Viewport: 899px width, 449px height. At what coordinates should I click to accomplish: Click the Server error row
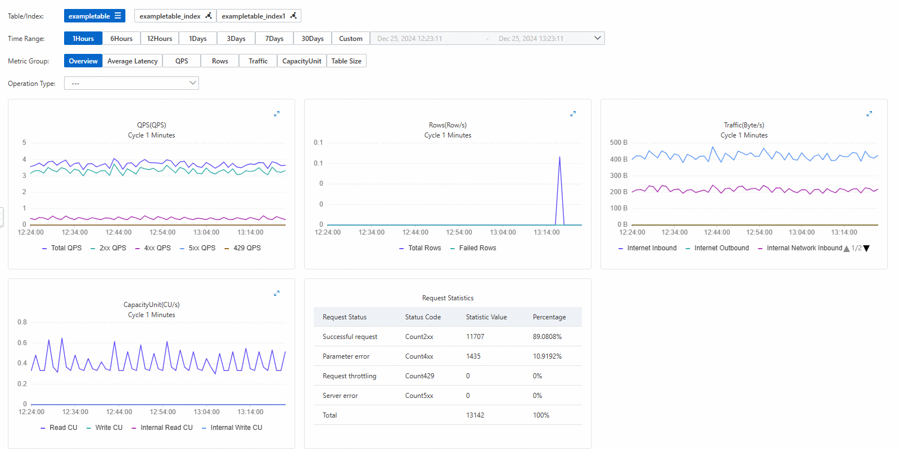[x=448, y=396]
